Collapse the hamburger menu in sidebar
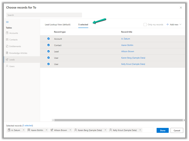 pos(7,22)
